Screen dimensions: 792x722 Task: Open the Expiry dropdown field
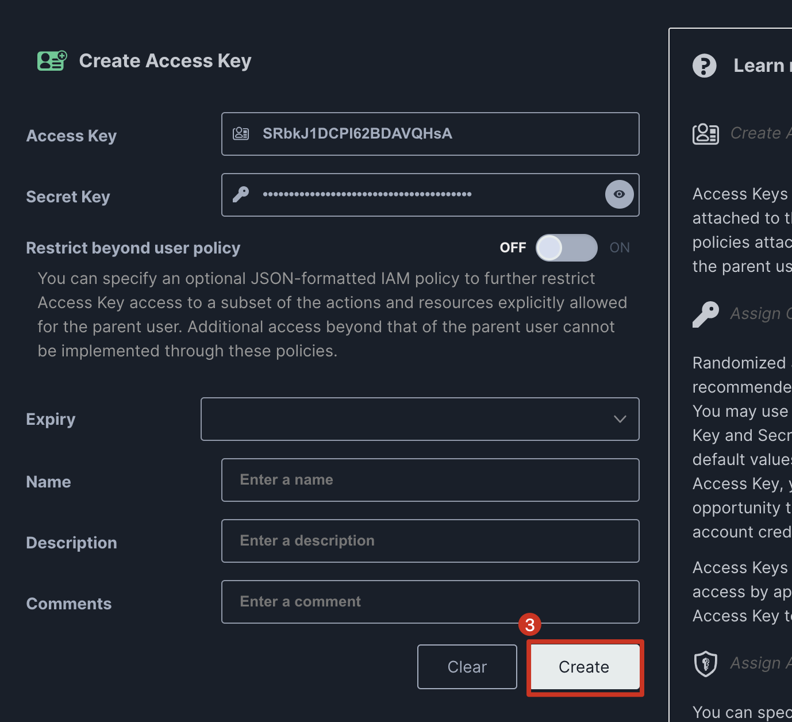point(402,419)
